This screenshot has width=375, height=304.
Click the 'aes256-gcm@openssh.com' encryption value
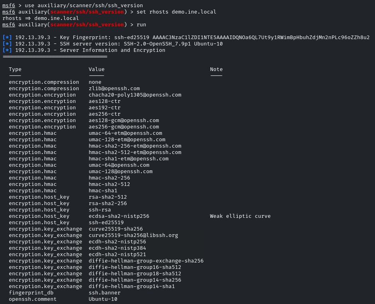point(124,127)
